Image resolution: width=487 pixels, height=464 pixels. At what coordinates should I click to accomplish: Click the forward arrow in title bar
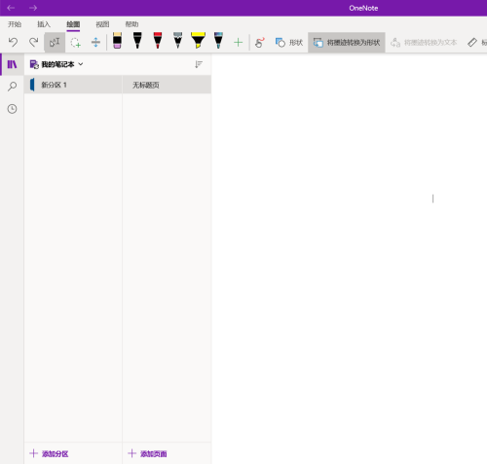(x=33, y=8)
